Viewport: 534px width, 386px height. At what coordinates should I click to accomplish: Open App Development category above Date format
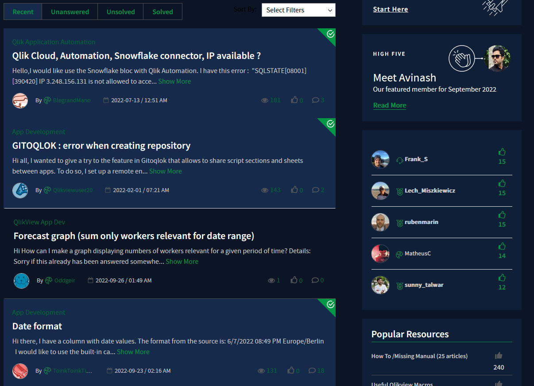[x=39, y=313]
